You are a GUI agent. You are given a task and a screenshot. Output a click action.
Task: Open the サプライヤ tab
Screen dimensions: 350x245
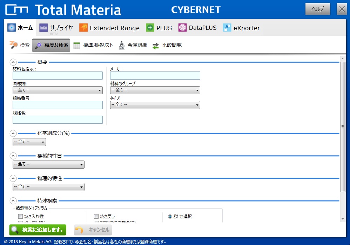pyautogui.click(x=56, y=28)
